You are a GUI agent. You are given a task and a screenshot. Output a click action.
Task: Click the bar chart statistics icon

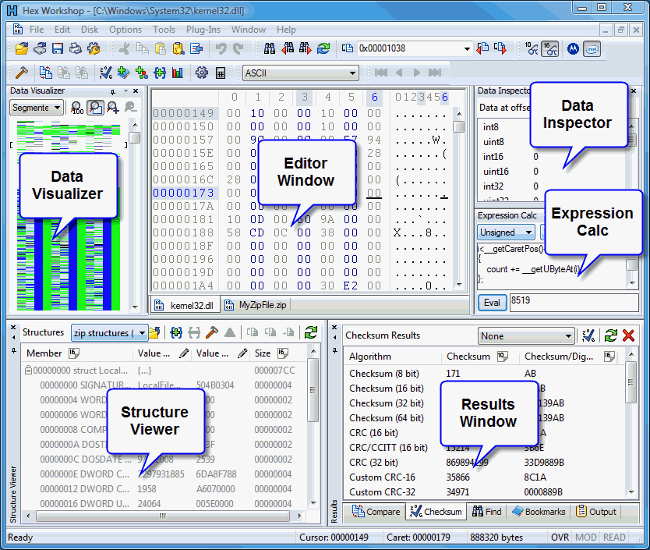click(x=178, y=73)
